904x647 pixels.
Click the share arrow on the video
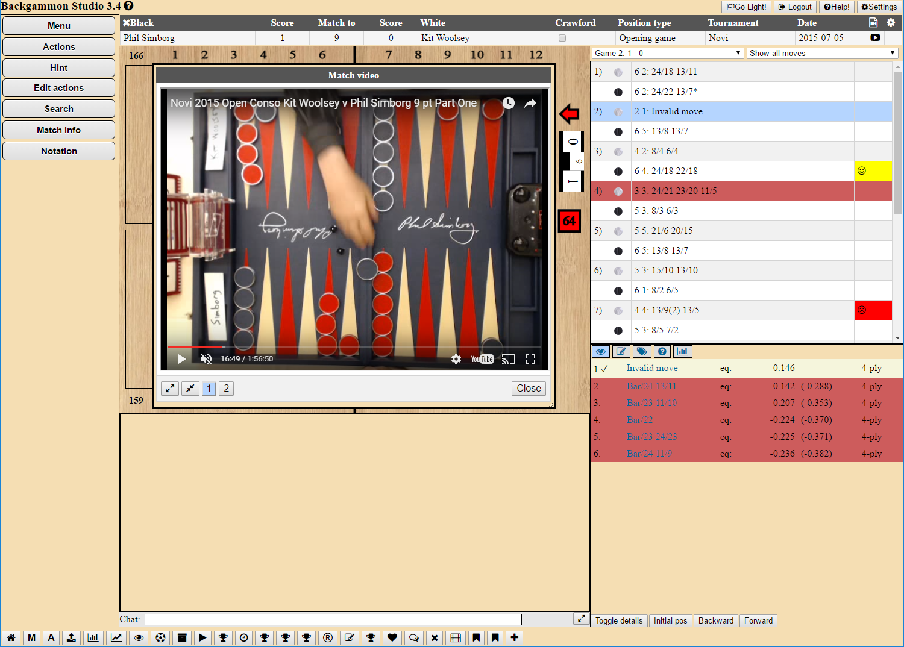[x=530, y=104]
